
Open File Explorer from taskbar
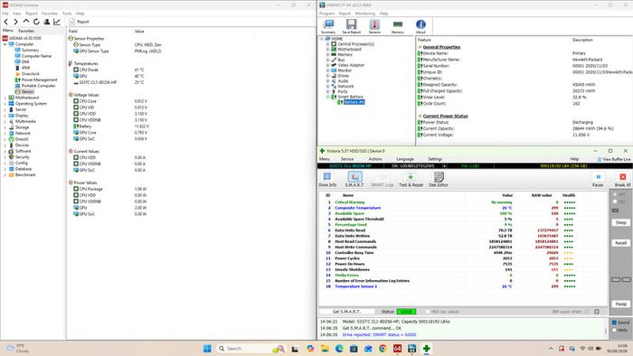tap(325, 349)
